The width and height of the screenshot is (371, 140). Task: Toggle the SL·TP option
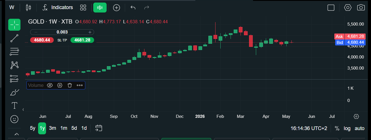[62, 40]
